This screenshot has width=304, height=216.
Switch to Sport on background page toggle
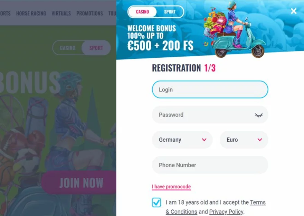tap(96, 48)
